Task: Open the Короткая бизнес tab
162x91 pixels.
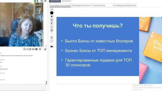Action: pyautogui.click(x=99, y=6)
